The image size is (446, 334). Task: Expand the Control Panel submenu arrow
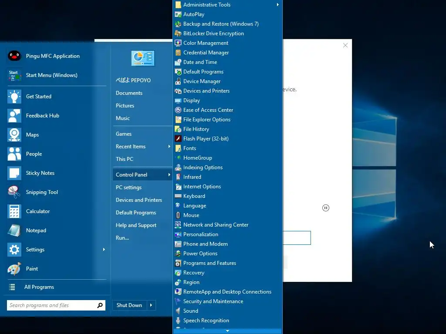(x=169, y=175)
